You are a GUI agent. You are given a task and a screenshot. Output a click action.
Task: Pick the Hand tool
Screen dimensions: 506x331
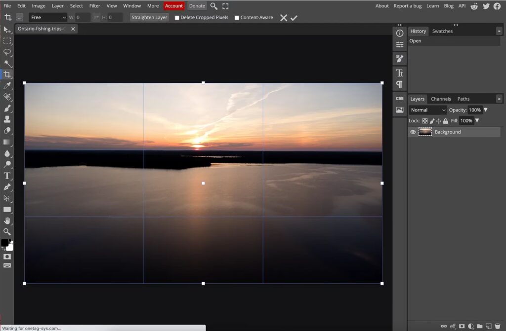pyautogui.click(x=7, y=221)
